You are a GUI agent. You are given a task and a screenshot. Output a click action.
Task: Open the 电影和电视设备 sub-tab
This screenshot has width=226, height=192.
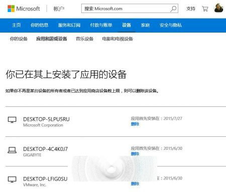click(118, 39)
